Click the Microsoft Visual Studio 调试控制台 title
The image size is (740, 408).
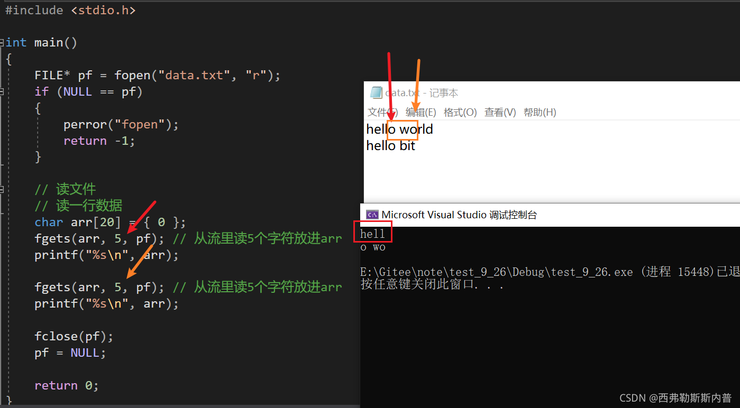click(459, 215)
